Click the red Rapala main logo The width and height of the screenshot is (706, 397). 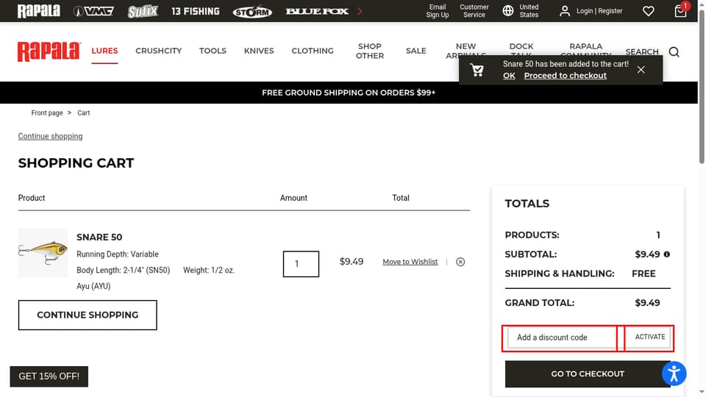click(49, 51)
